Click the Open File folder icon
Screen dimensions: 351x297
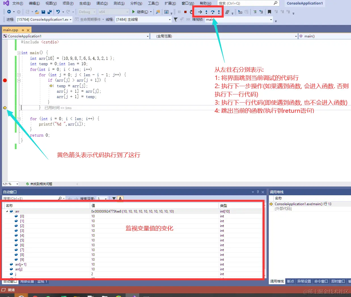tap(37, 12)
